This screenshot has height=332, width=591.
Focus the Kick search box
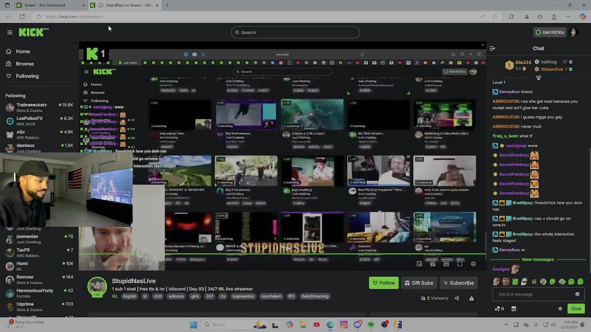coord(295,32)
